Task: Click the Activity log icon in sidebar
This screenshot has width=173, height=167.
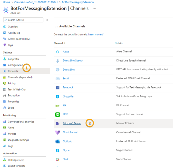Action: [x=5, y=33]
